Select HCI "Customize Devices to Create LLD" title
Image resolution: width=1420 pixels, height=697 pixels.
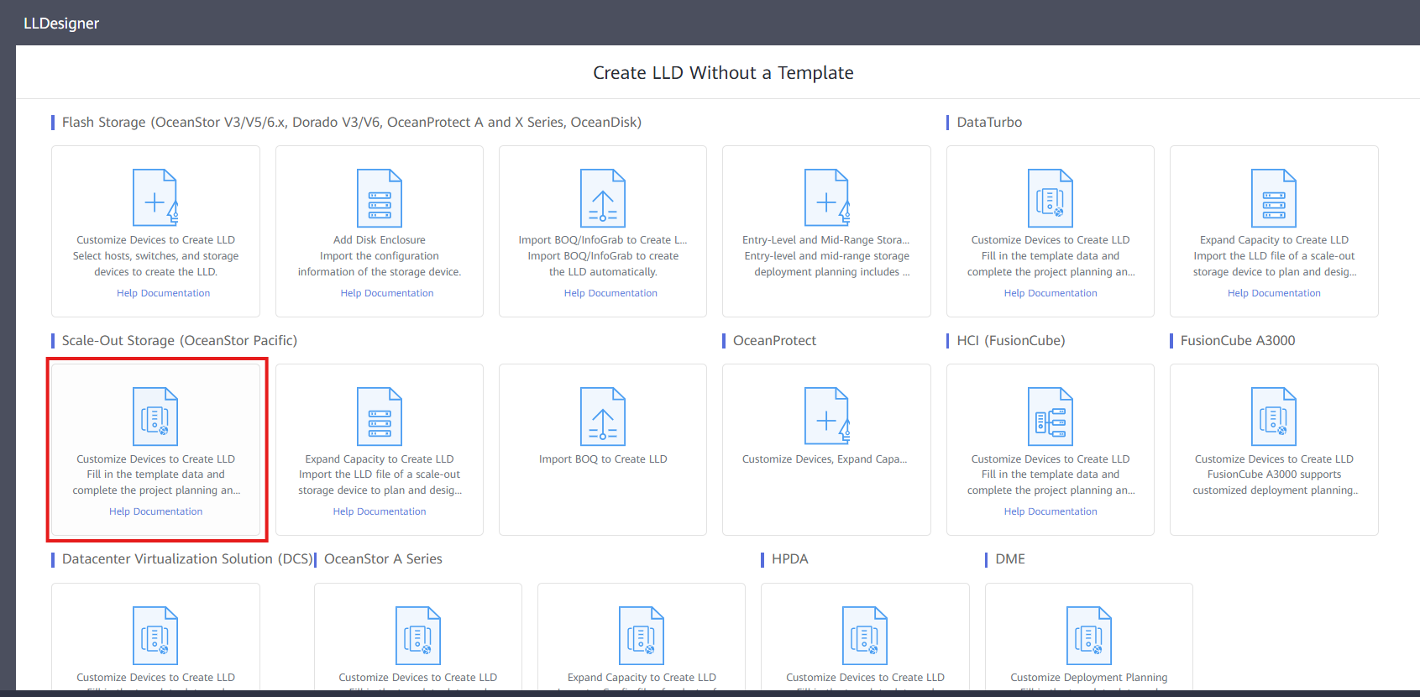tap(1051, 459)
